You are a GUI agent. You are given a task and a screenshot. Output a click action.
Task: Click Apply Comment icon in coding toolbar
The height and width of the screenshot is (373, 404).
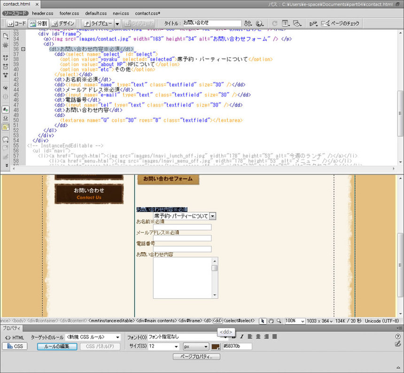pos(5,140)
